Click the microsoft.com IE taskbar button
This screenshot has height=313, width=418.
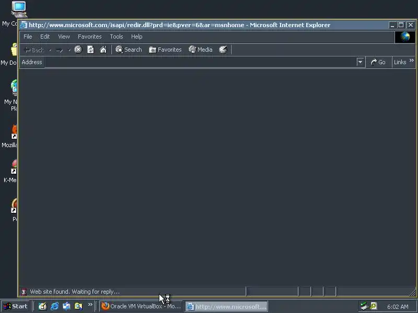pos(227,306)
